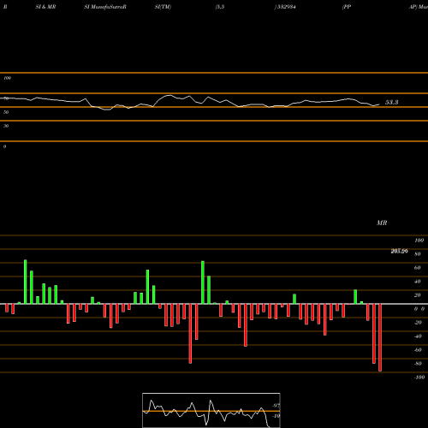Click the "-80" axis label
The width and height of the screenshot is (428, 428).
click(418, 364)
